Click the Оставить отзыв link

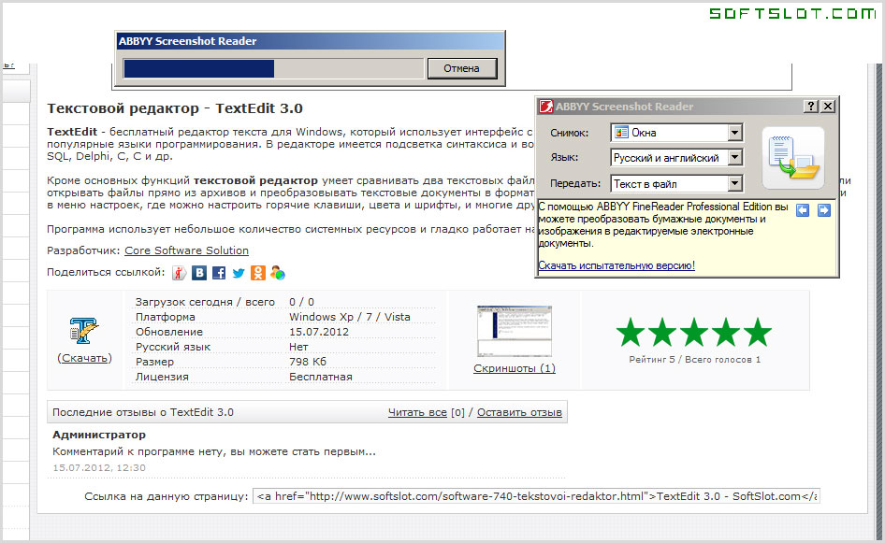point(519,412)
